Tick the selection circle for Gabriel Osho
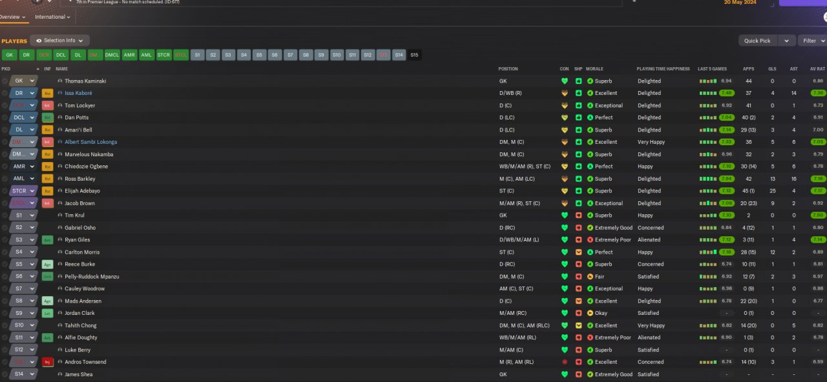Viewport: 827px width, 382px height. coord(5,228)
